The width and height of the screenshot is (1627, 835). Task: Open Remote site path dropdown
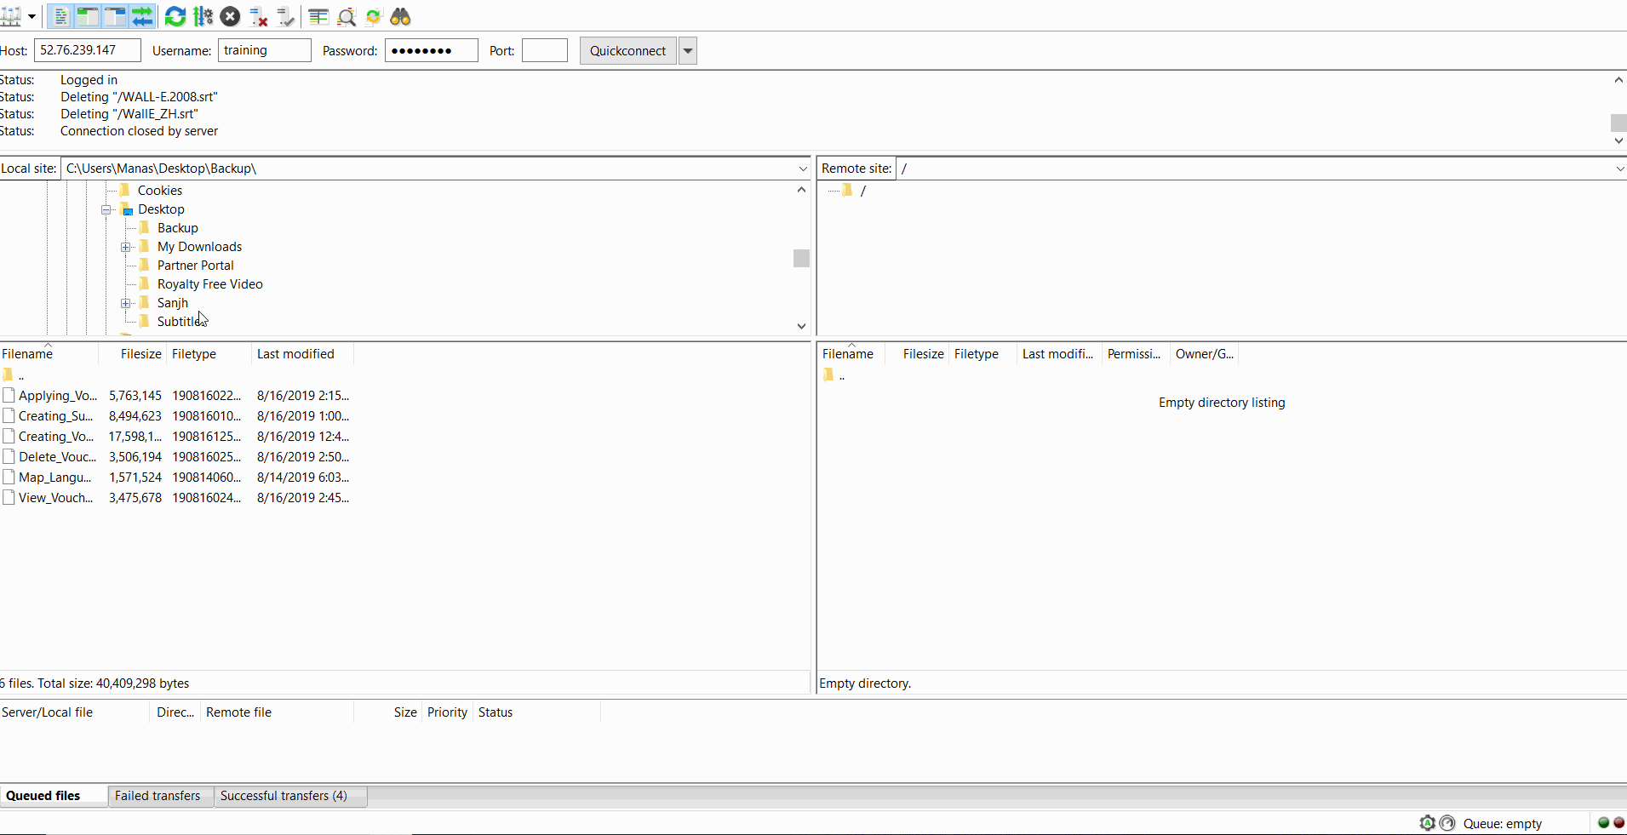[1619, 169]
